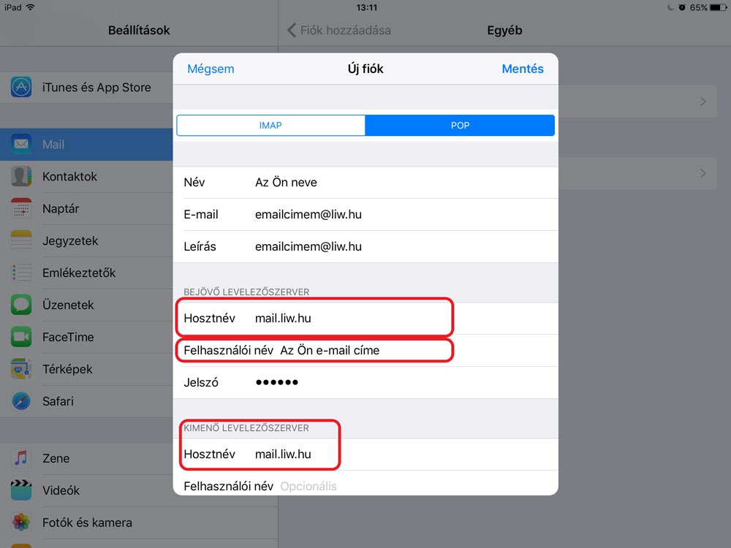Expand the second row chevron behind dialog

703,173
